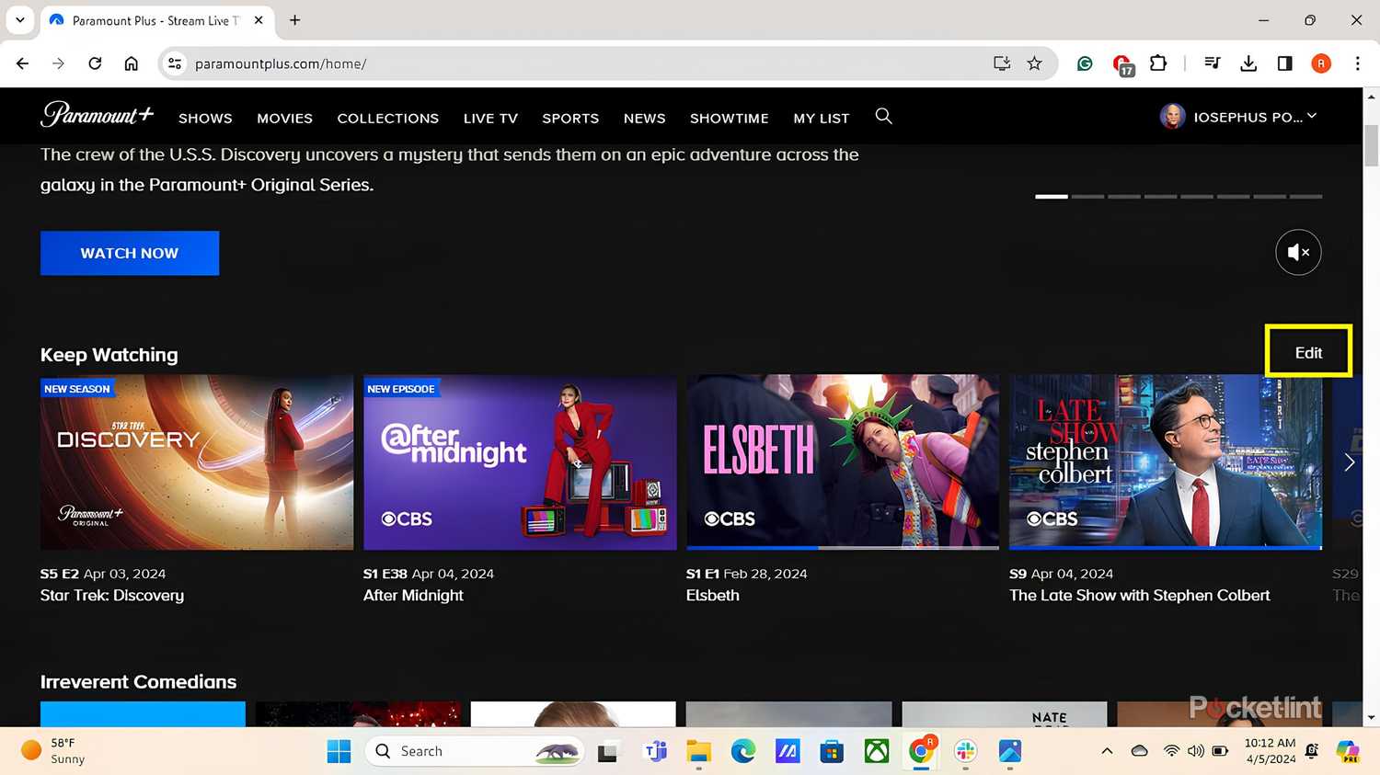The height and width of the screenshot is (775, 1380).
Task: Open the search magnifier icon
Action: tap(883, 116)
